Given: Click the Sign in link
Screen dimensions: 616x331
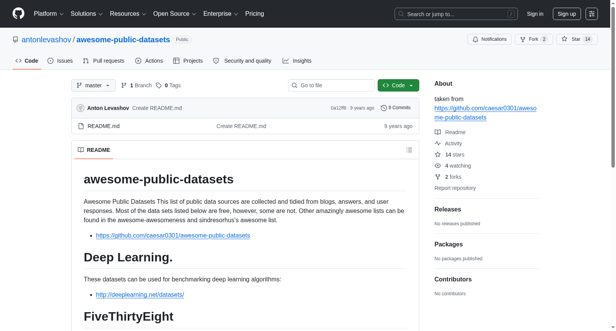Looking at the screenshot, I should click(535, 14).
